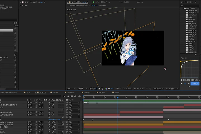
Task: Click the show channel color icon
Action: [x=106, y=88]
